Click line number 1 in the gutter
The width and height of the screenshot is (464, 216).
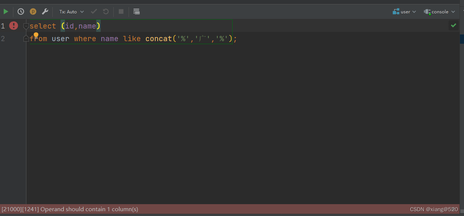pyautogui.click(x=3, y=26)
